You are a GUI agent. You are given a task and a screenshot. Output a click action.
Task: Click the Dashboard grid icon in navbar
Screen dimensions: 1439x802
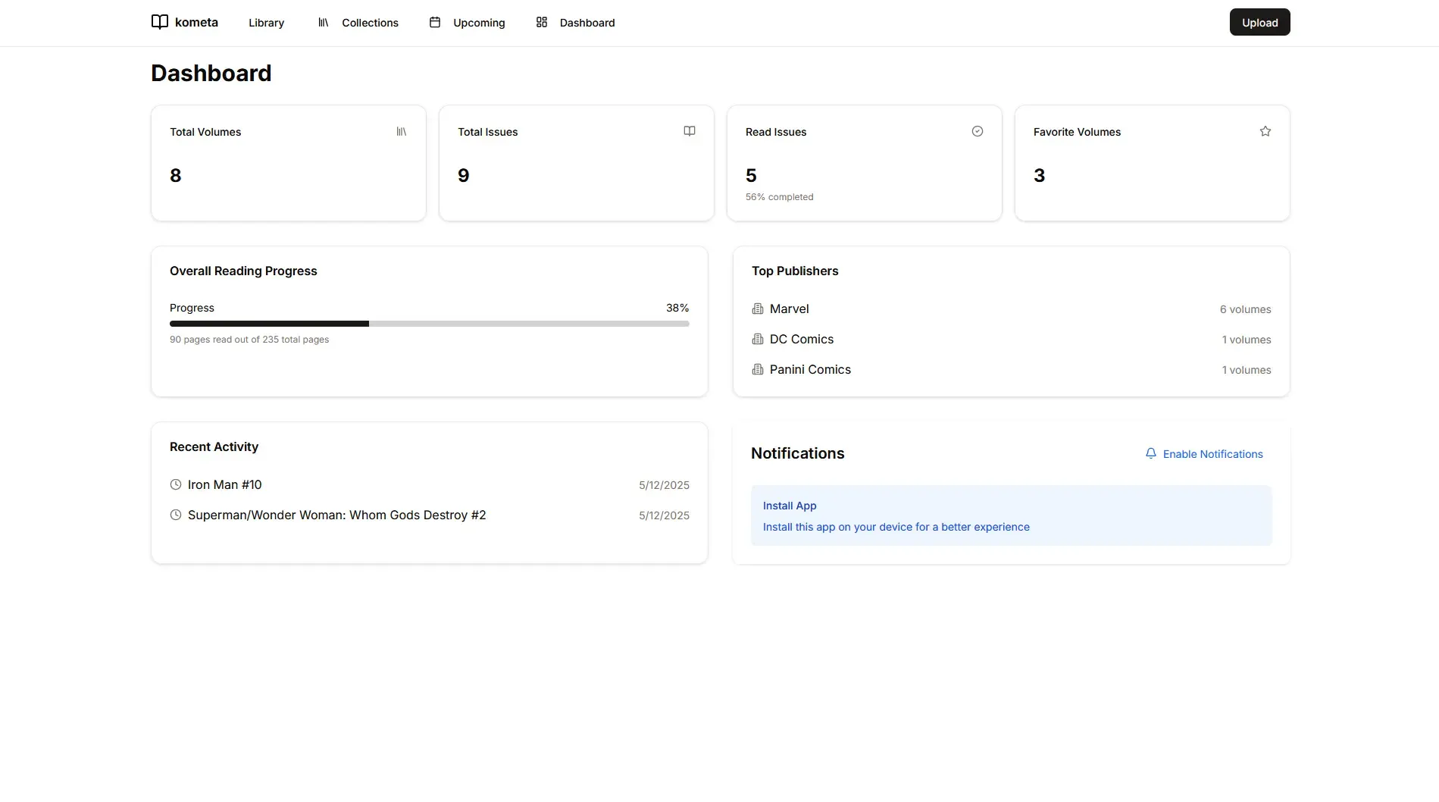(x=542, y=23)
